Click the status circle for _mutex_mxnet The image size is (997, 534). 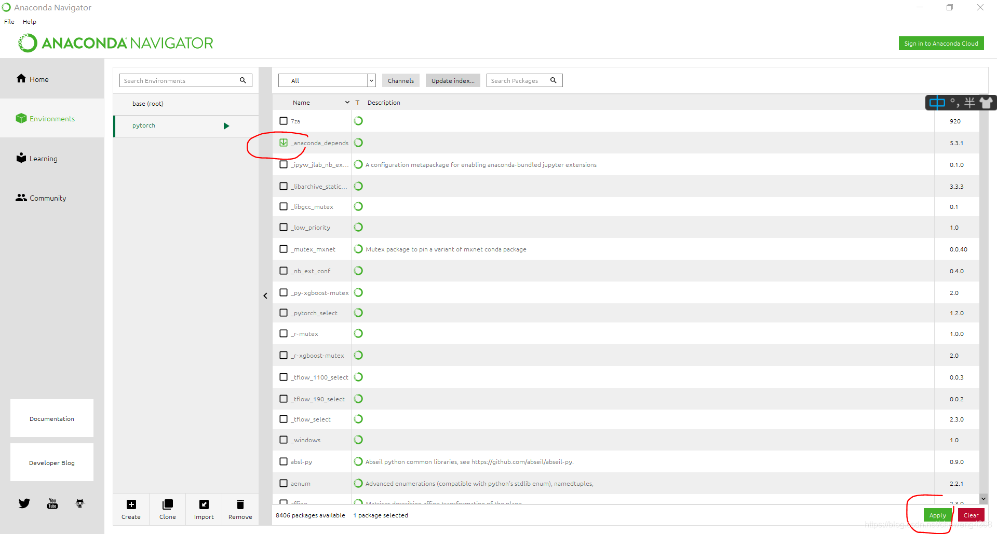358,249
